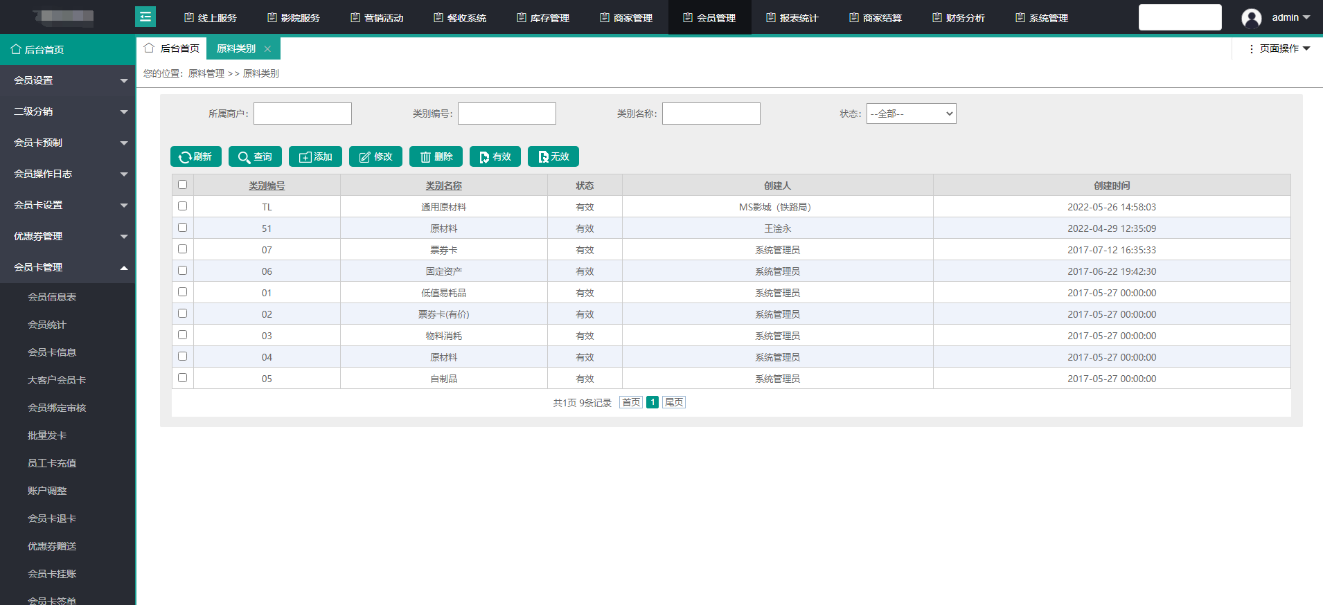Click the 添加 add button
This screenshot has width=1323, height=605.
pos(315,156)
